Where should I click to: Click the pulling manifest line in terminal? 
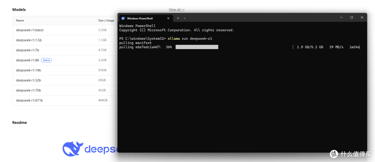tap(135, 43)
